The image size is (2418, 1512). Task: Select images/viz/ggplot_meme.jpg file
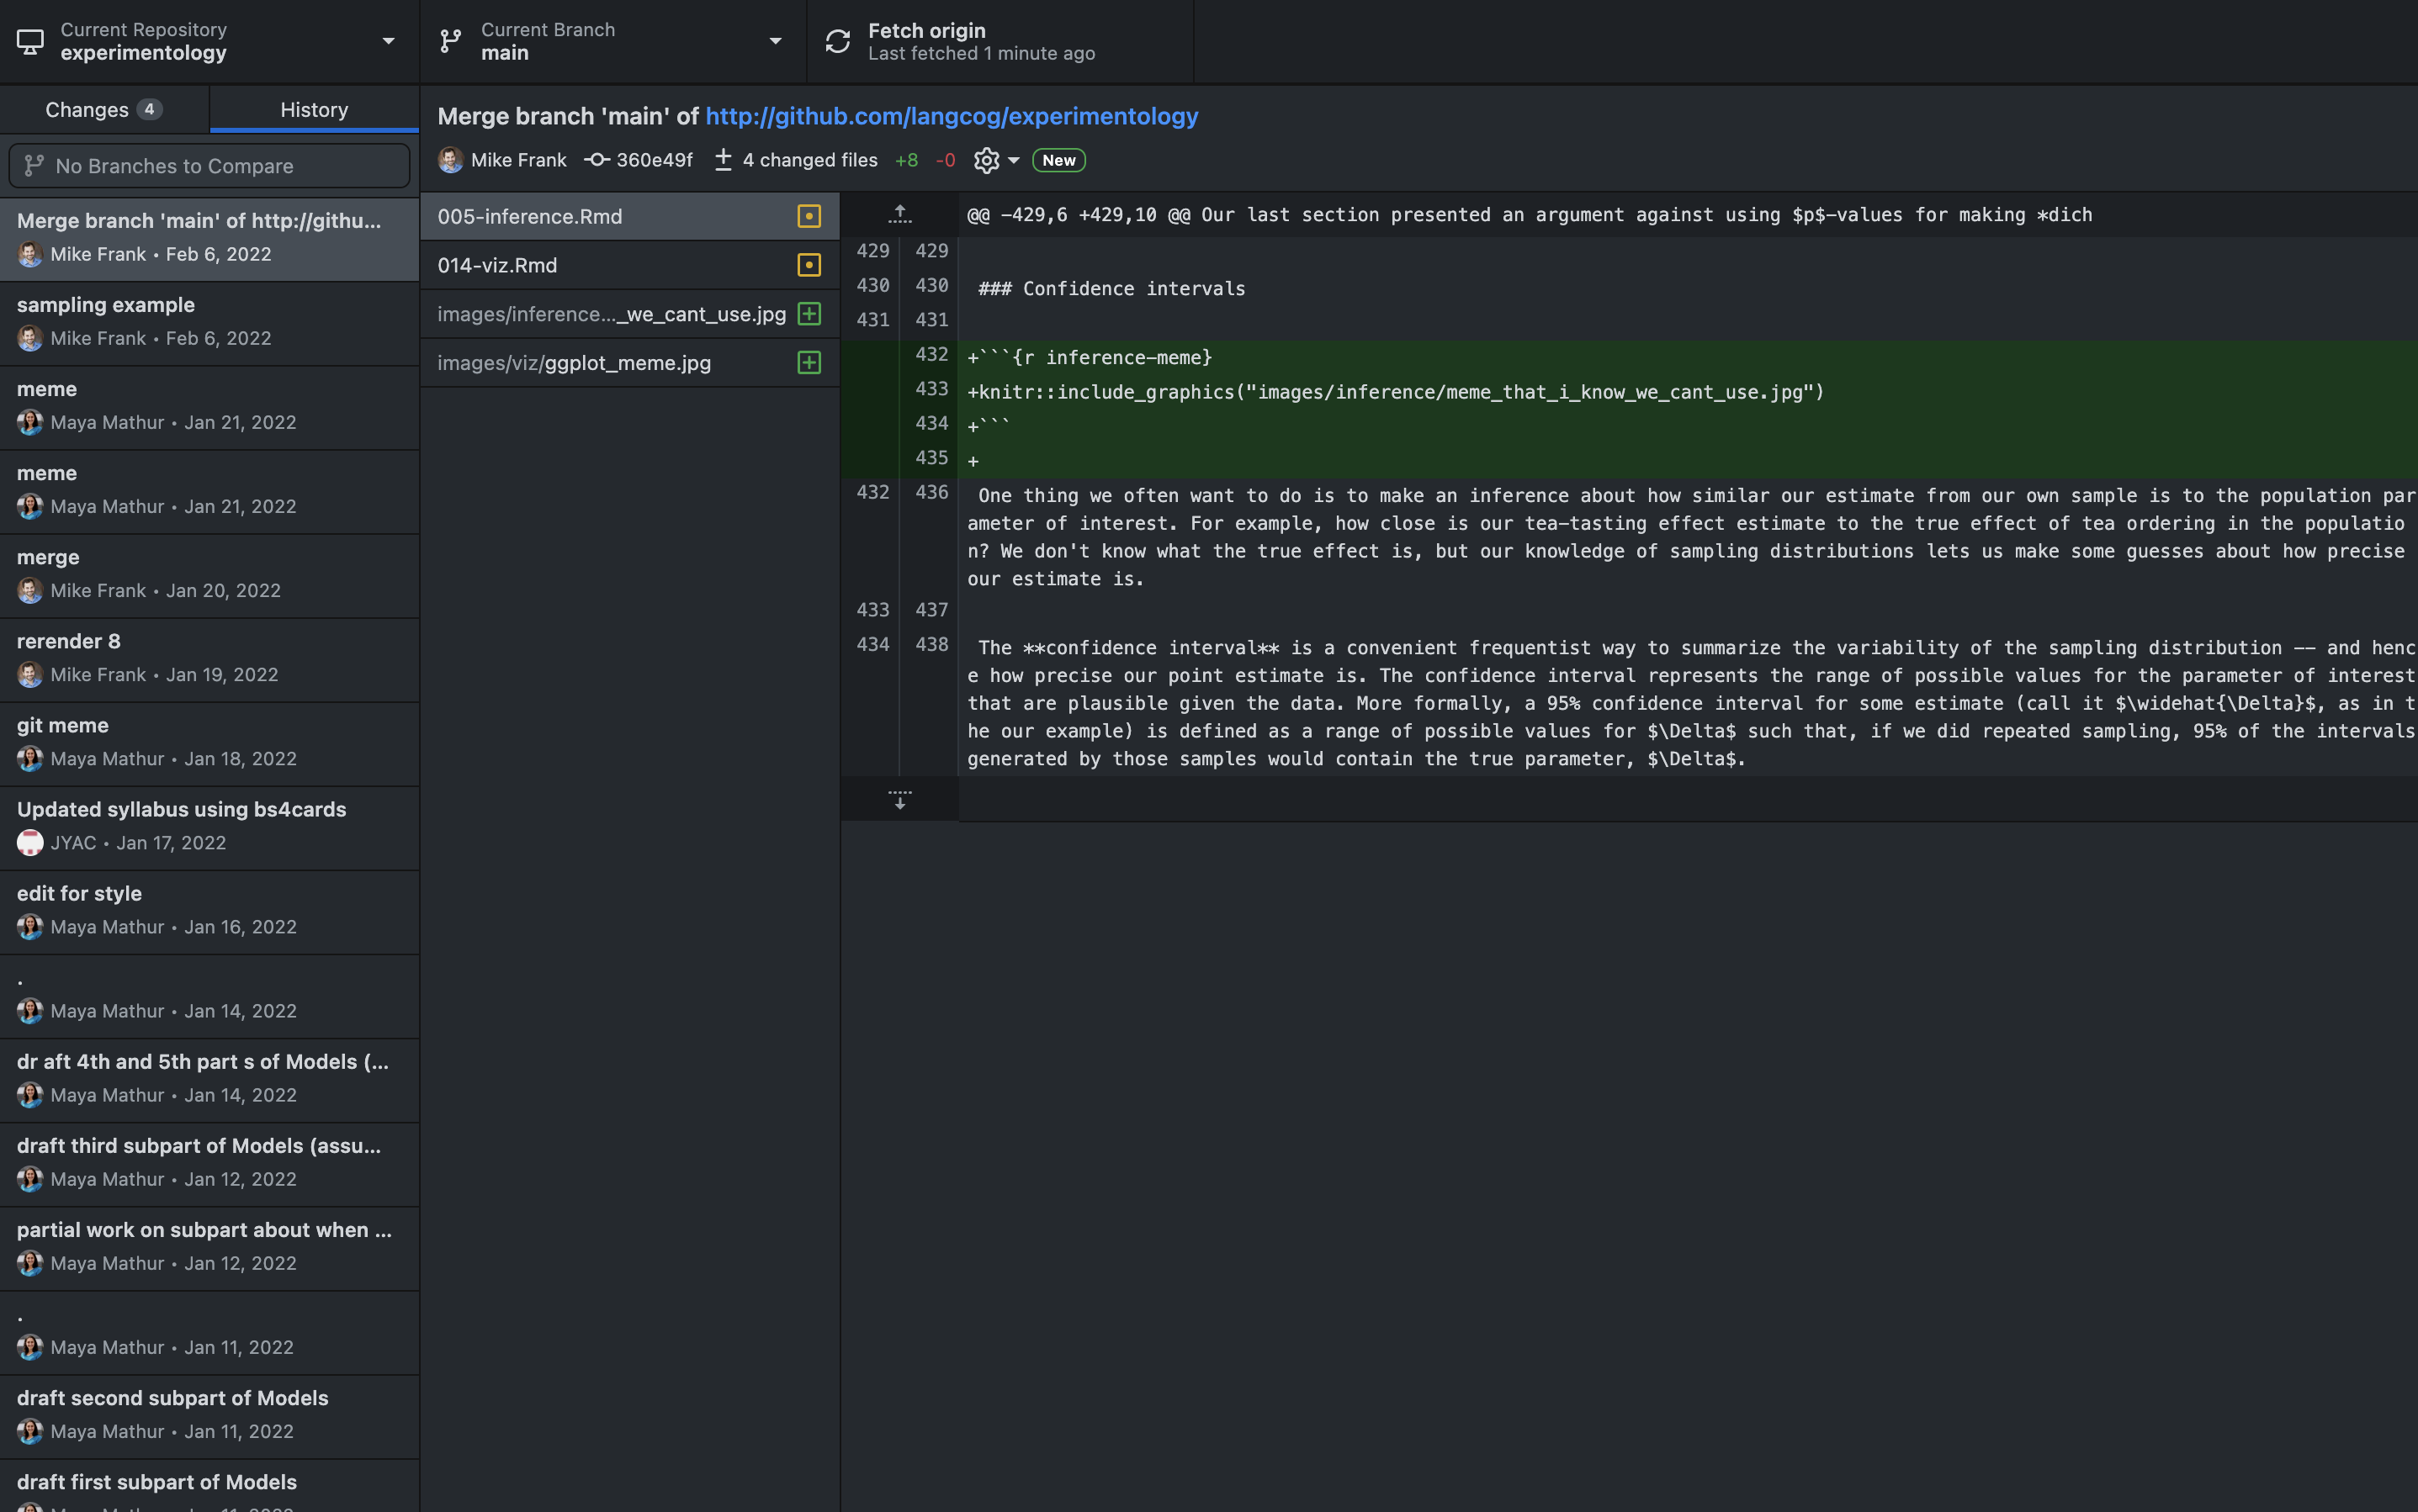click(x=629, y=363)
